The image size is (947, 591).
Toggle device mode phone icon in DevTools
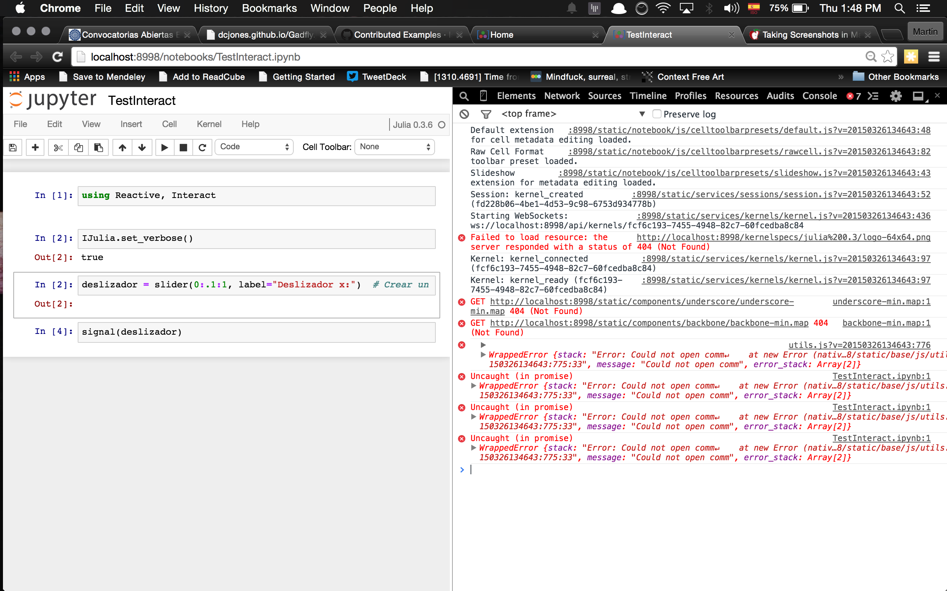click(x=484, y=96)
